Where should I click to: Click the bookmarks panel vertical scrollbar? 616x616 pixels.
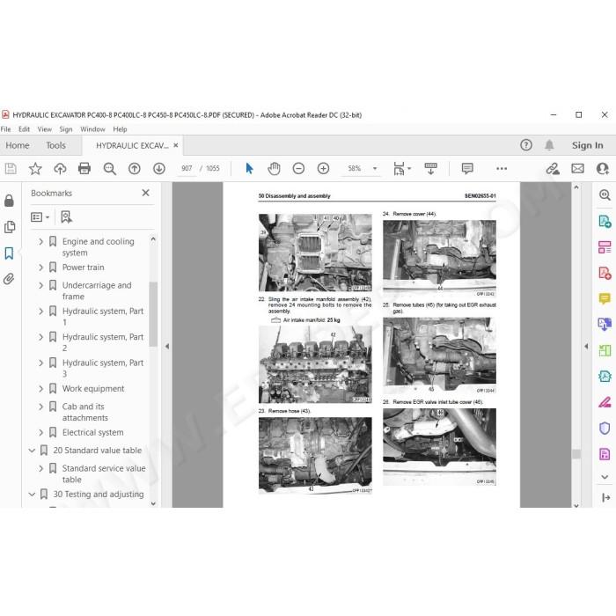[153, 314]
